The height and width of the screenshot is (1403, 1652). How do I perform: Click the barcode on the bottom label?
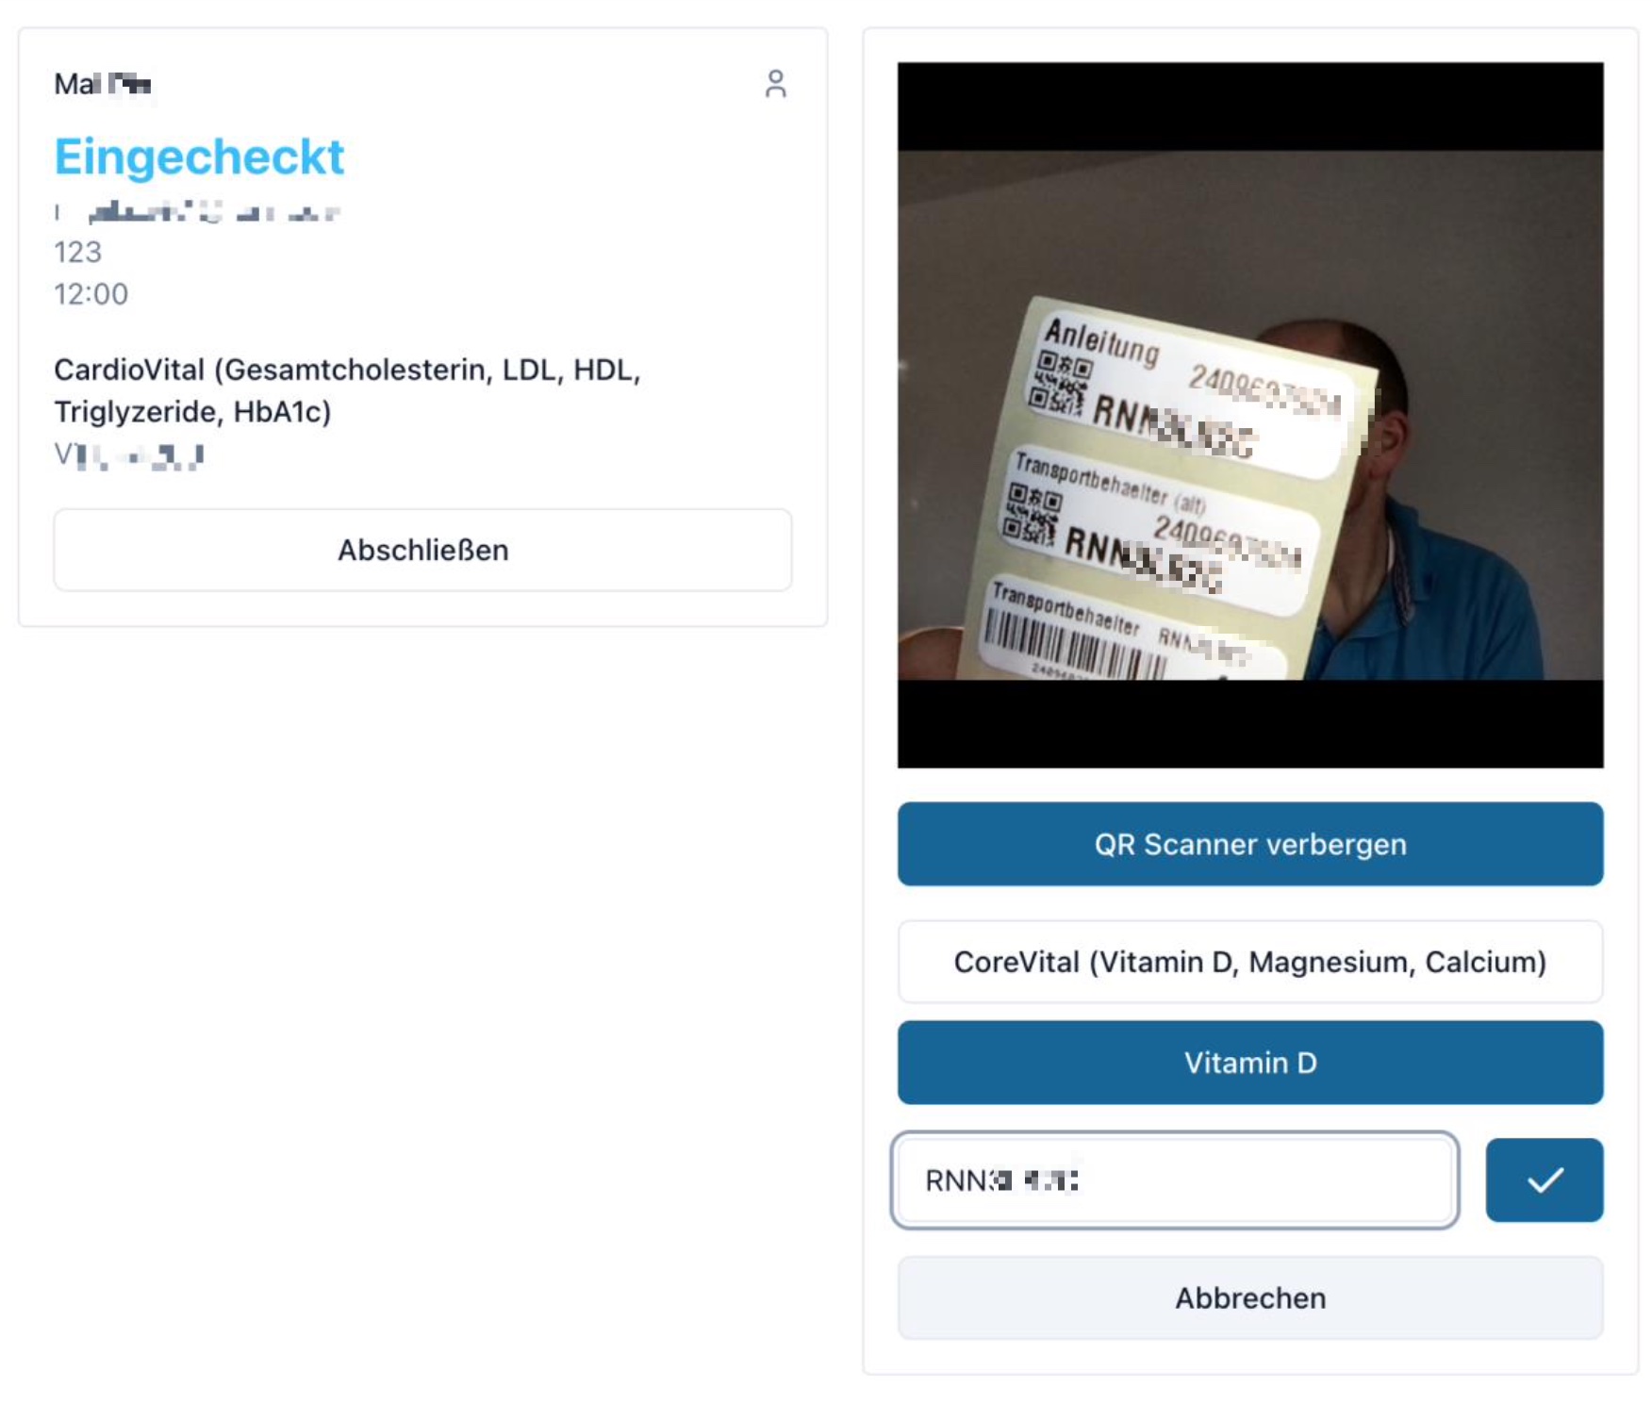click(x=1075, y=646)
